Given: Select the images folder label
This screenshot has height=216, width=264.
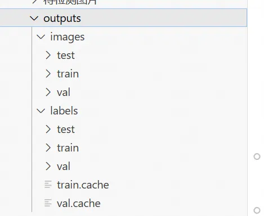Looking at the screenshot, I should 68,37.
